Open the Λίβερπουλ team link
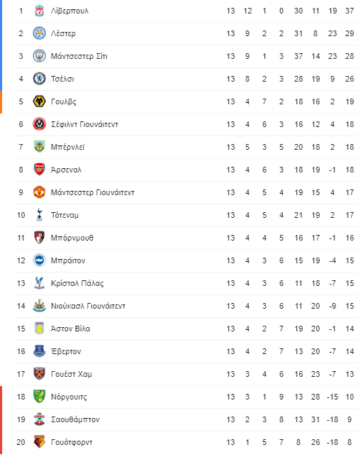358x457 pixels. (69, 11)
